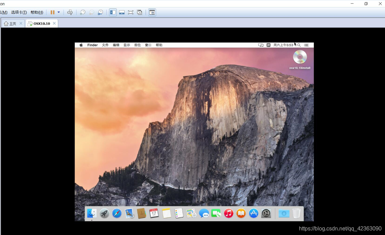Open Reminders from the Dock
Viewport: 385px width, 235px height.
[179, 213]
